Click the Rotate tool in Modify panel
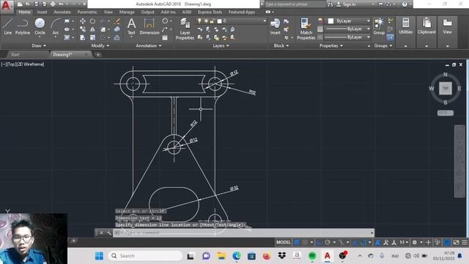Image resolution: width=469 pixels, height=264 pixels. pos(93,21)
